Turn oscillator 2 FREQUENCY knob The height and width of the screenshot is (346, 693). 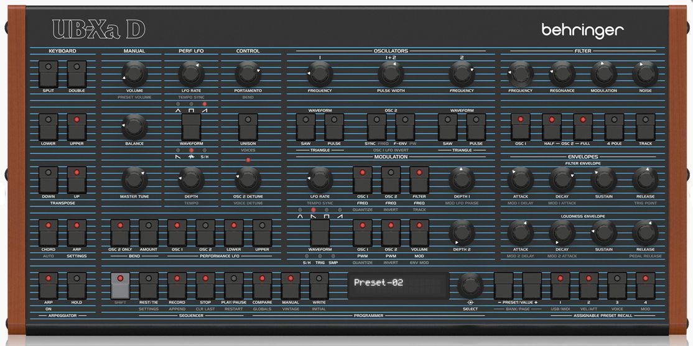[462, 74]
